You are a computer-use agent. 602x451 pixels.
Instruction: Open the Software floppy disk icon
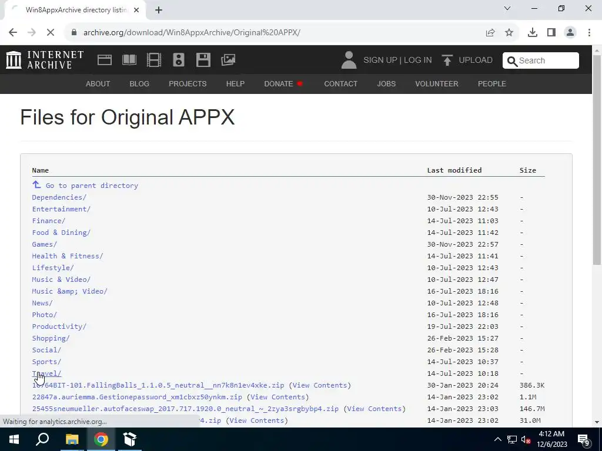[x=203, y=60]
